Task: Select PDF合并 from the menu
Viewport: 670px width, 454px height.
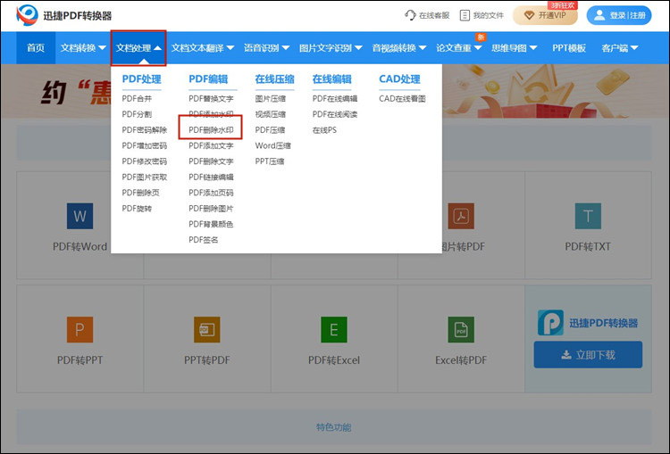Action: pos(137,99)
